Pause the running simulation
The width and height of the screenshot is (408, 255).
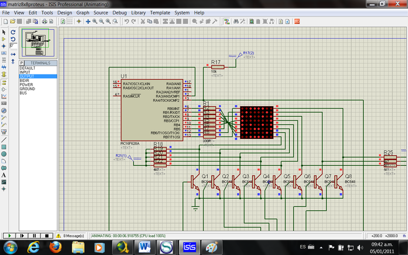coord(35,236)
